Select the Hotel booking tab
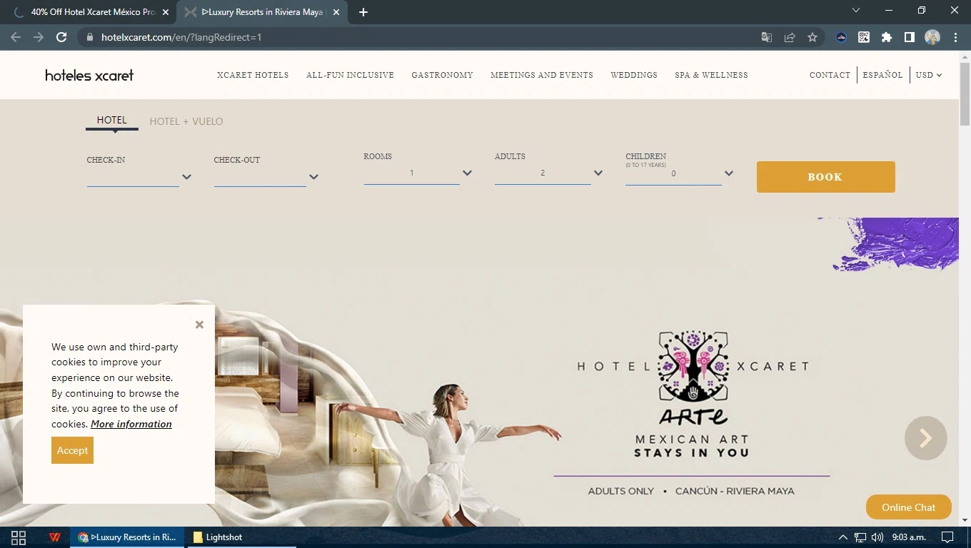 (112, 121)
